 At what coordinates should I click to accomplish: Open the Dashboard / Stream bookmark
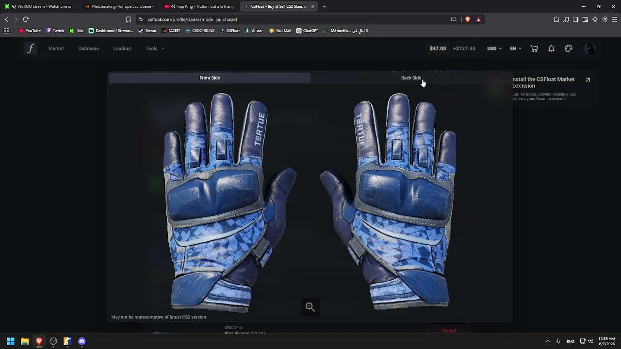pos(111,31)
